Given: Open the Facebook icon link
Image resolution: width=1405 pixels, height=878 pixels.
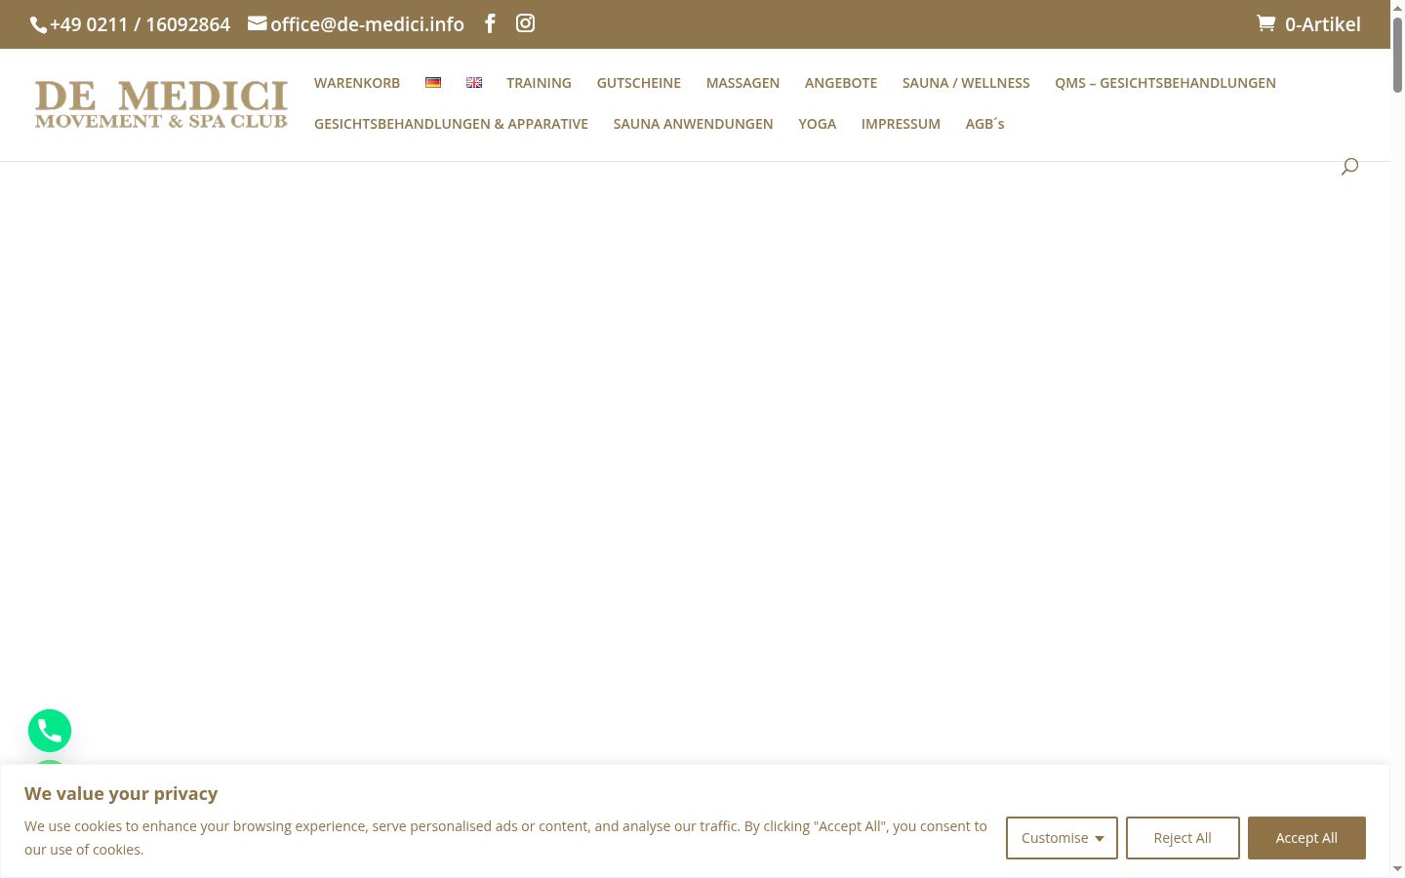Looking at the screenshot, I should [490, 23].
